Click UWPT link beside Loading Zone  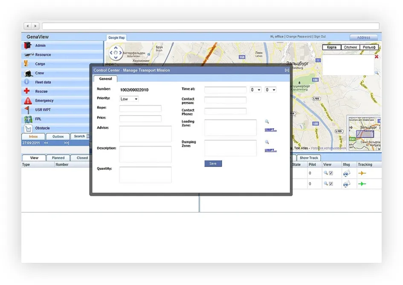coord(271,130)
